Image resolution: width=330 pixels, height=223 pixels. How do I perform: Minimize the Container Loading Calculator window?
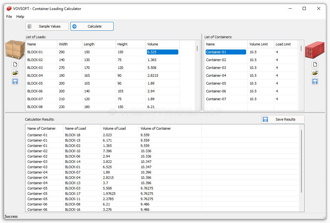[290, 8]
